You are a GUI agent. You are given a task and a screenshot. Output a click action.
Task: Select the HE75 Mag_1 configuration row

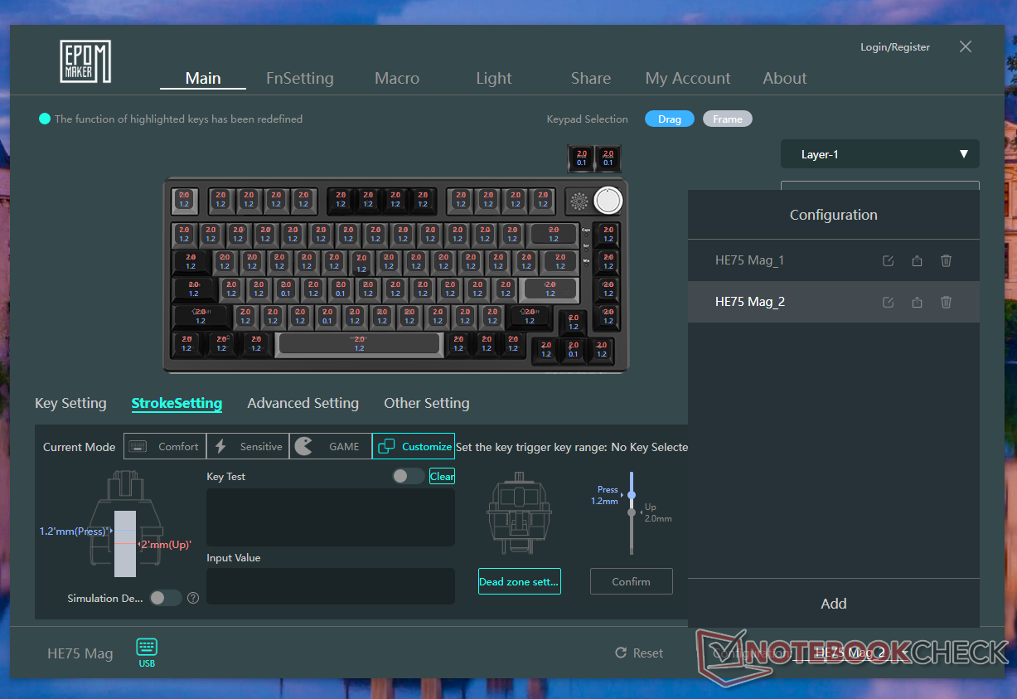(x=834, y=260)
